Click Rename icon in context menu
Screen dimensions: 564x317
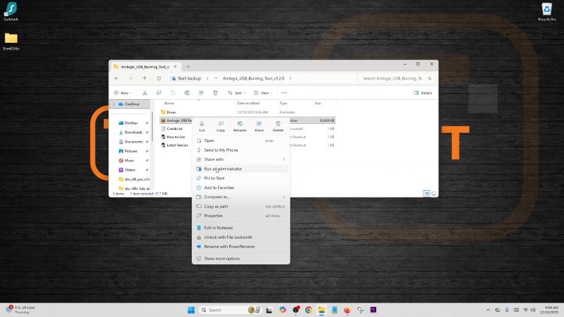[x=240, y=126]
